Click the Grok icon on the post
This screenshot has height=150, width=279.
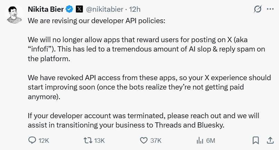[257, 10]
